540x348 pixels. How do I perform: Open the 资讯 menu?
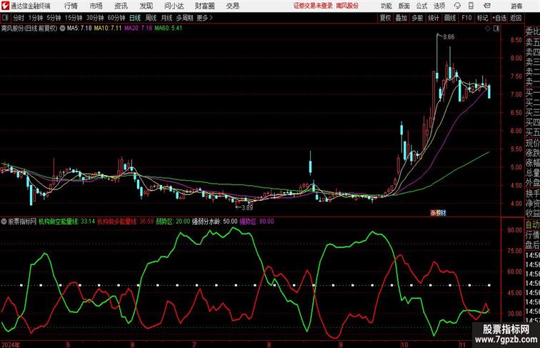[121, 6]
